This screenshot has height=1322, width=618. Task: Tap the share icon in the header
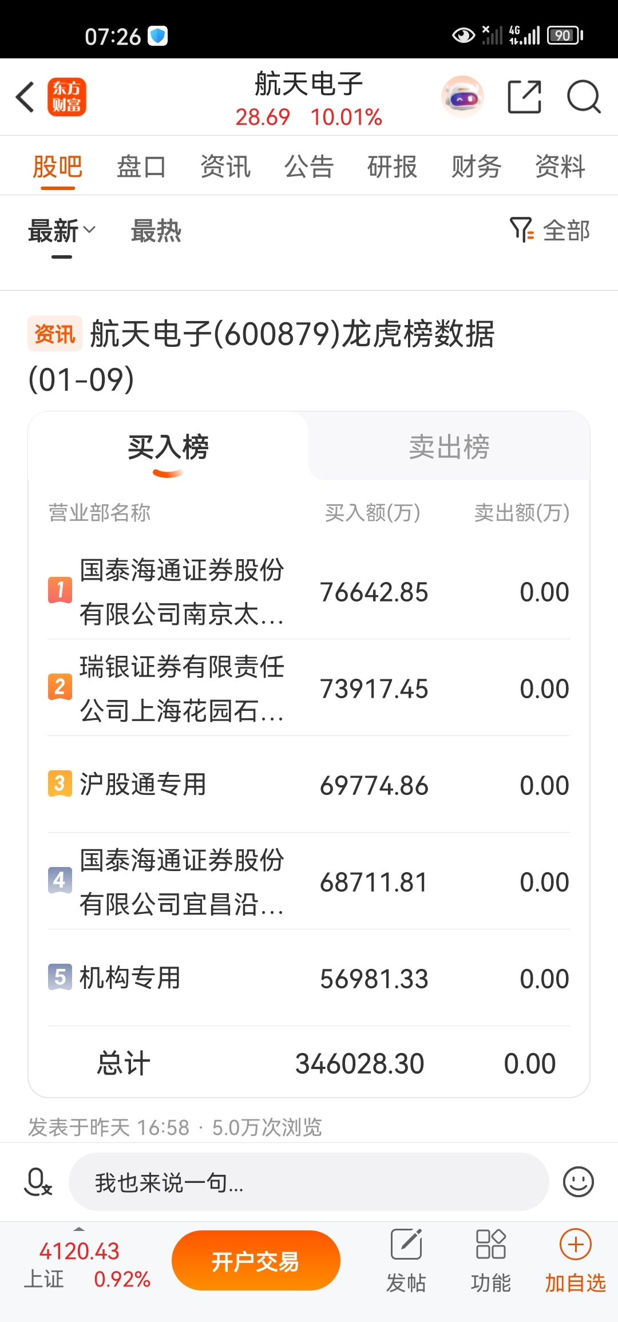click(x=524, y=97)
